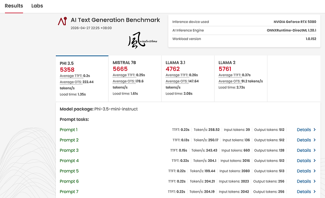Click the PHI 3.5 score 5358
The height and width of the screenshot is (198, 325).
67,70
